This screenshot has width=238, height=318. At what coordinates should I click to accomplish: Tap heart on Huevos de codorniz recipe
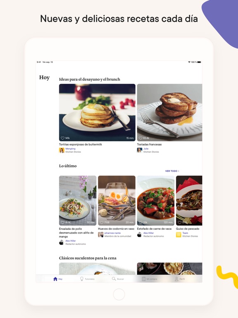click(102, 222)
